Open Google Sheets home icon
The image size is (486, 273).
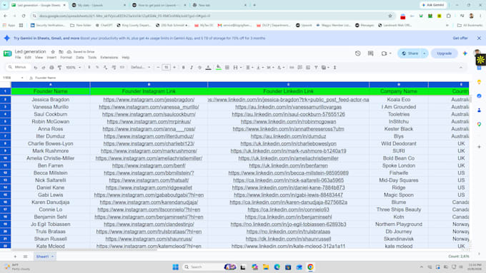click(x=7, y=53)
